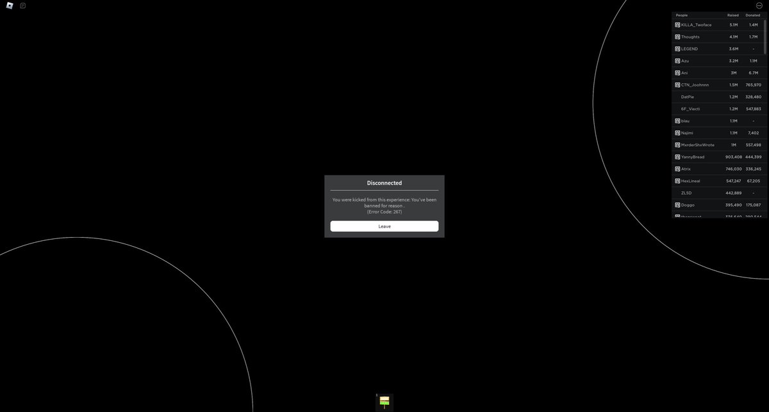Click Najimi's 7,402 donated value
This screenshot has height=412, width=769.
pos(754,133)
